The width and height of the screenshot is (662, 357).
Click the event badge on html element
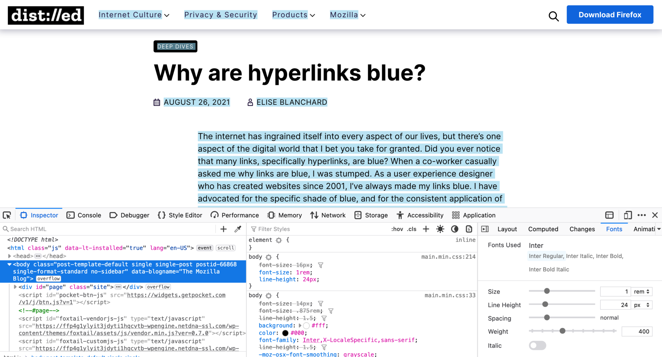click(x=205, y=248)
